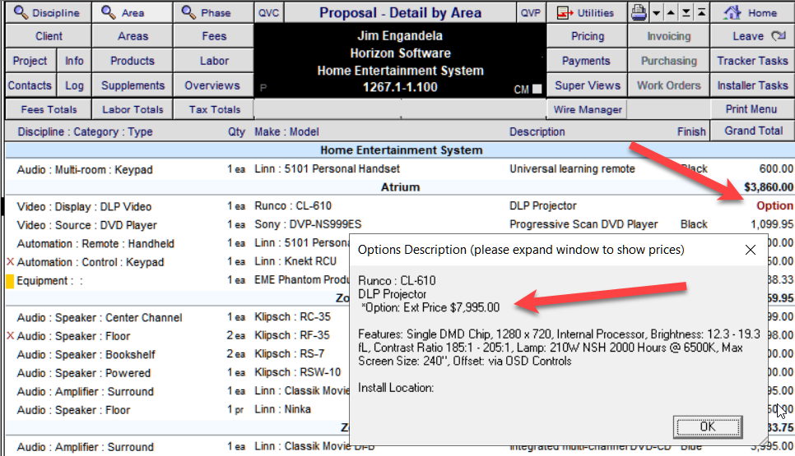Open the Utilities button

586,12
